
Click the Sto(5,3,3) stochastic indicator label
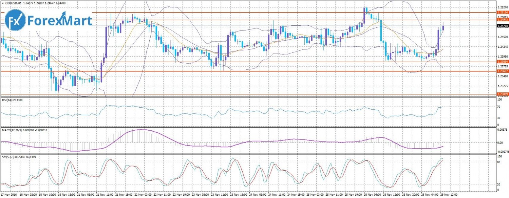pos(10,157)
